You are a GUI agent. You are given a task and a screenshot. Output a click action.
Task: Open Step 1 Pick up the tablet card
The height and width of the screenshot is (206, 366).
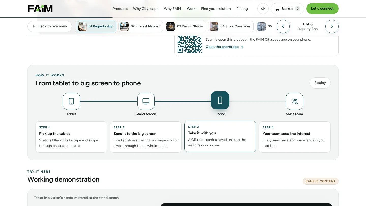click(x=71, y=137)
